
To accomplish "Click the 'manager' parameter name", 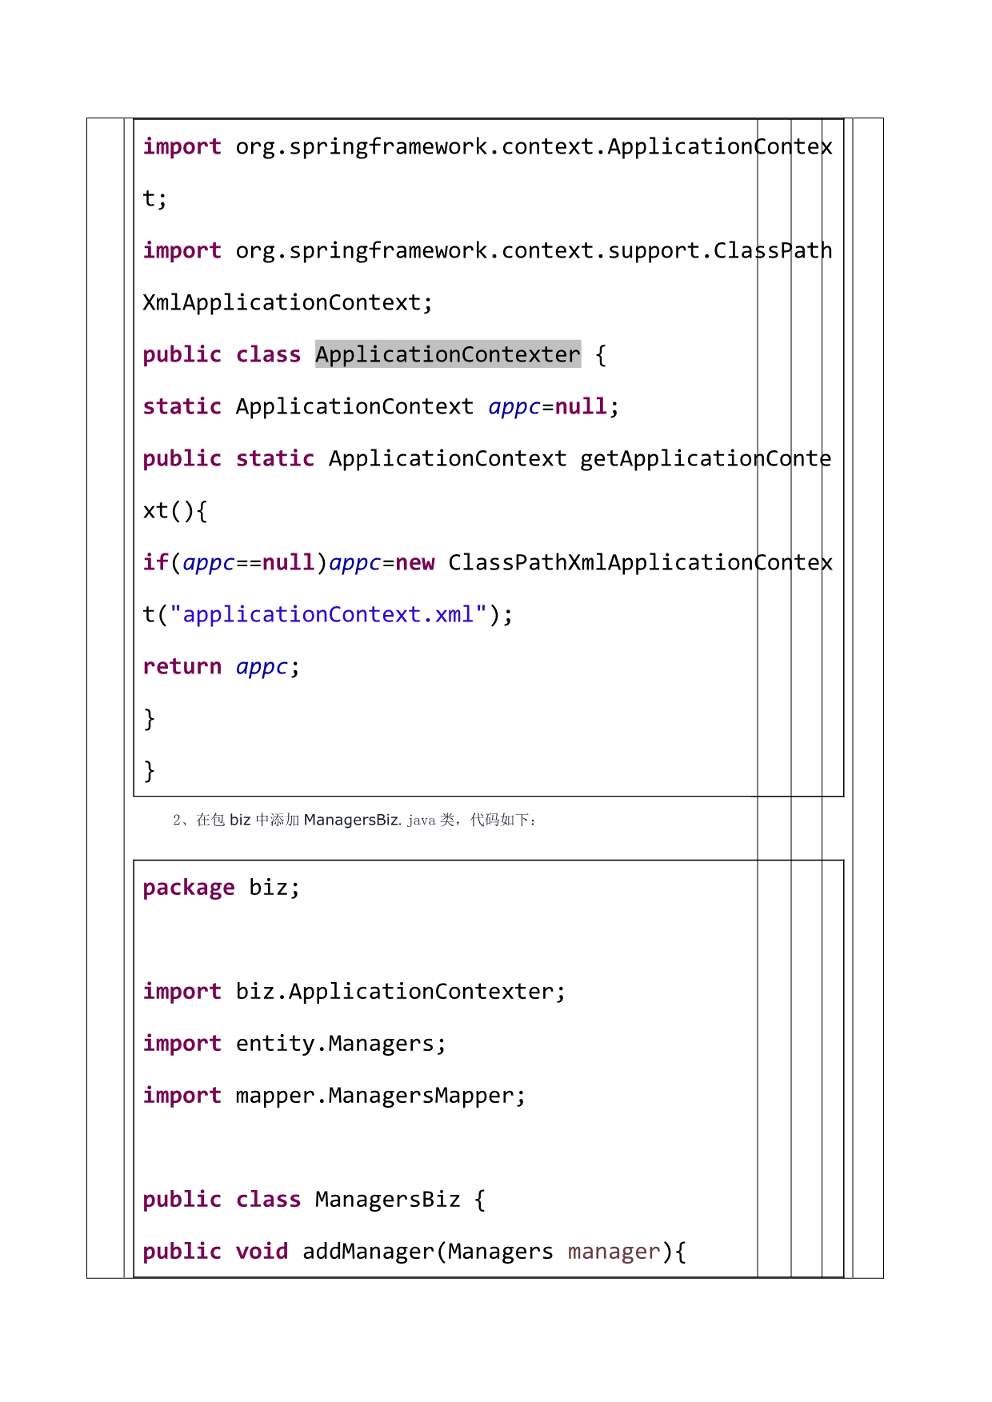I will tap(614, 1252).
